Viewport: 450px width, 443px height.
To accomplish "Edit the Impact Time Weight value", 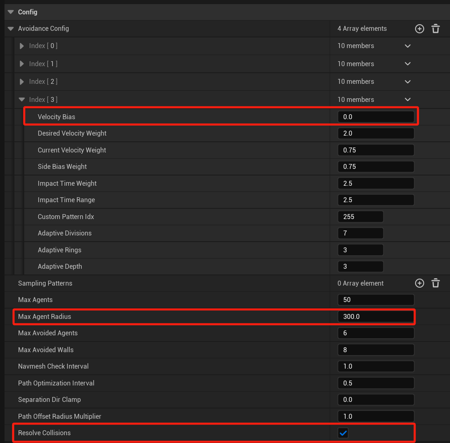I will [376, 183].
